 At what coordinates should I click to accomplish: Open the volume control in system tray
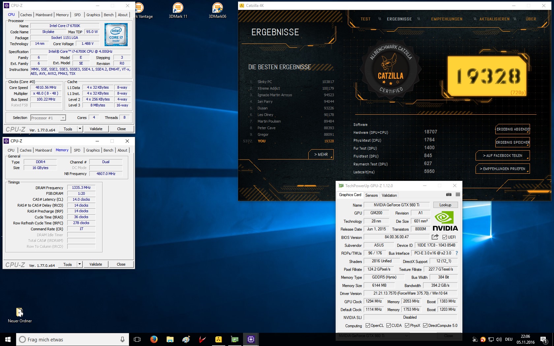point(499,339)
